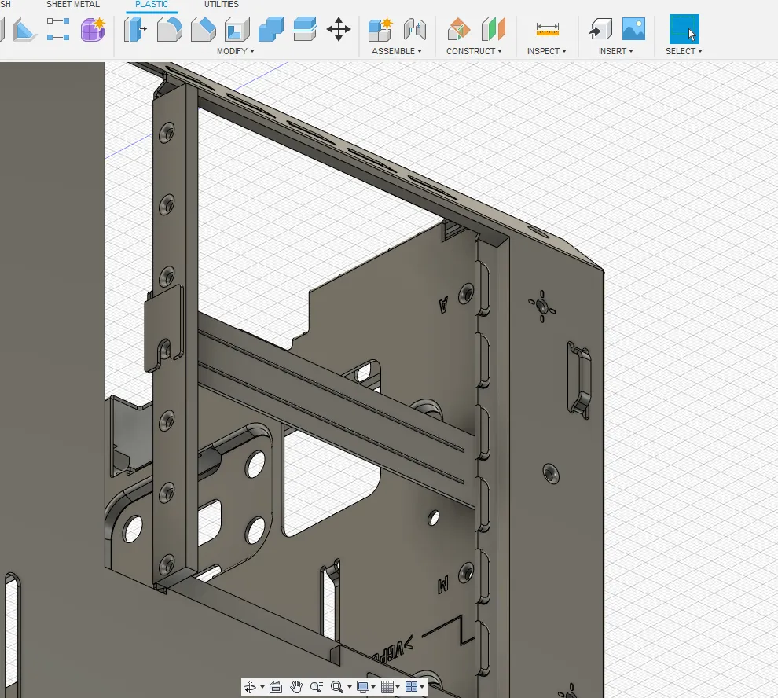The width and height of the screenshot is (778, 698).
Task: Click the blue triangular rib icon
Action: click(x=24, y=29)
